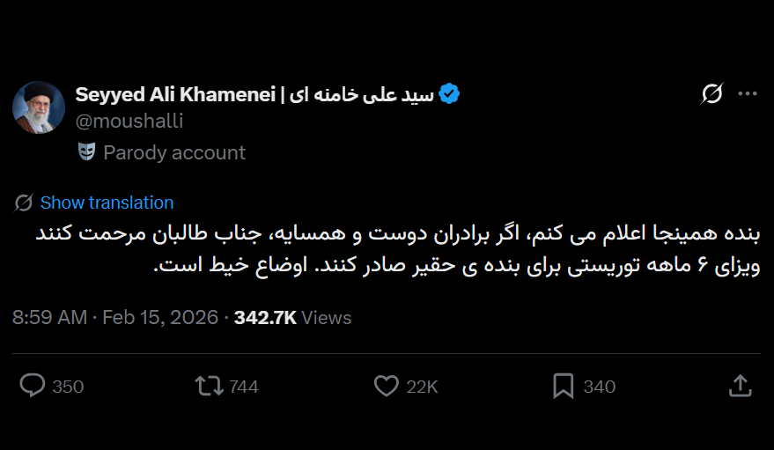Click the Grok icon at top right

(712, 94)
